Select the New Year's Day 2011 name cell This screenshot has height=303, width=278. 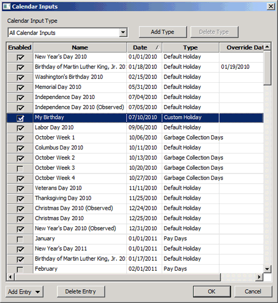click(80, 249)
